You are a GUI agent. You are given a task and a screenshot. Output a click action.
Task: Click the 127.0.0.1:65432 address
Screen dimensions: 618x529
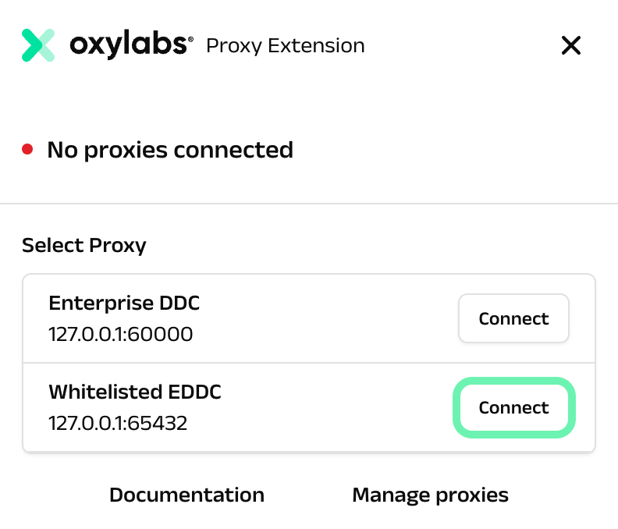[118, 424]
